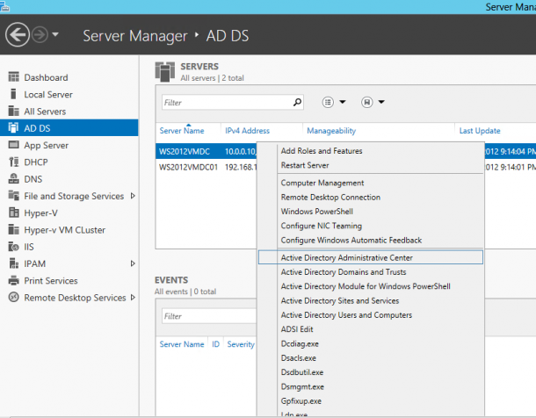This screenshot has height=418, width=536.
Task: Launch Active Directory Module for Windows PowerShell
Action: click(x=371, y=286)
